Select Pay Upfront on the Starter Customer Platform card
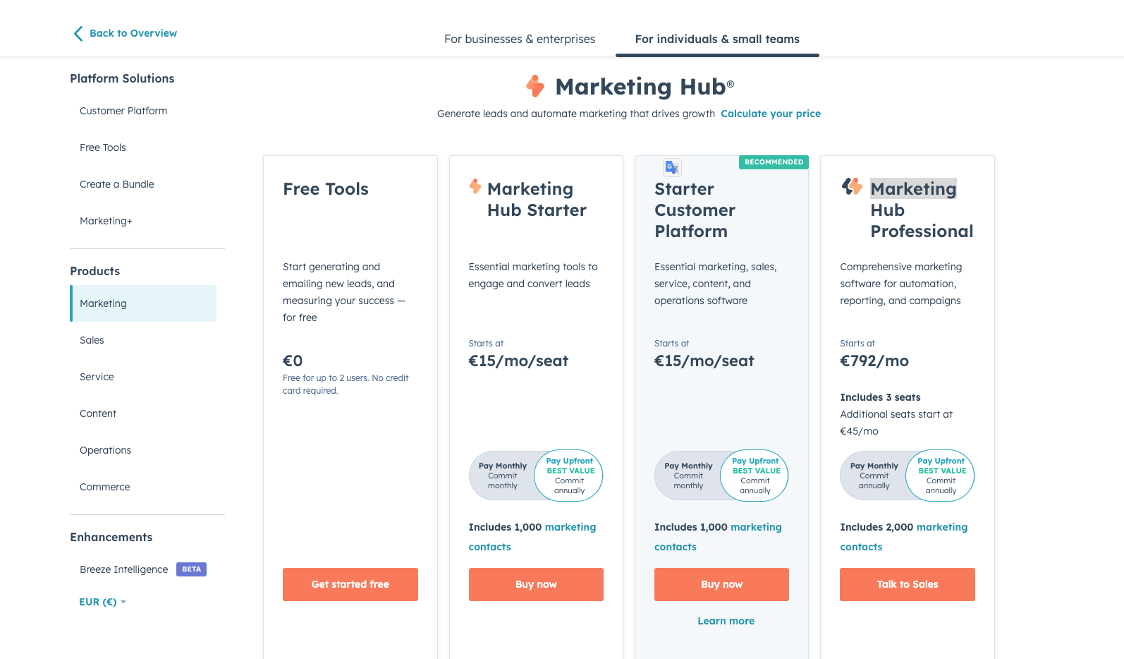 (755, 476)
